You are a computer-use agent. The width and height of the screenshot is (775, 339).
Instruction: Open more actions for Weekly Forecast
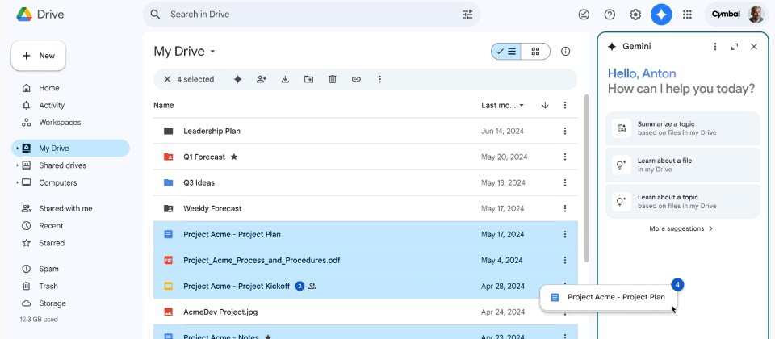click(565, 208)
